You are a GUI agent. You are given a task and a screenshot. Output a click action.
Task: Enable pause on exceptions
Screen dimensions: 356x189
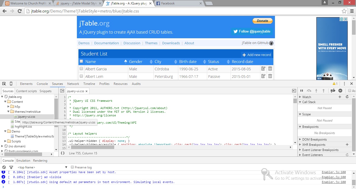coord(340,91)
